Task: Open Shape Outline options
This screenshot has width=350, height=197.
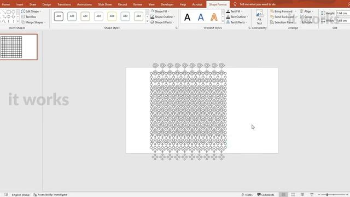Action: [163, 17]
